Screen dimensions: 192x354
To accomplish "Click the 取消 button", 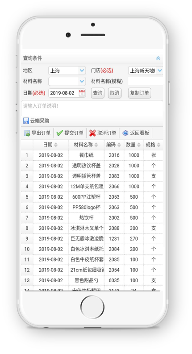I will pyautogui.click(x=115, y=93).
